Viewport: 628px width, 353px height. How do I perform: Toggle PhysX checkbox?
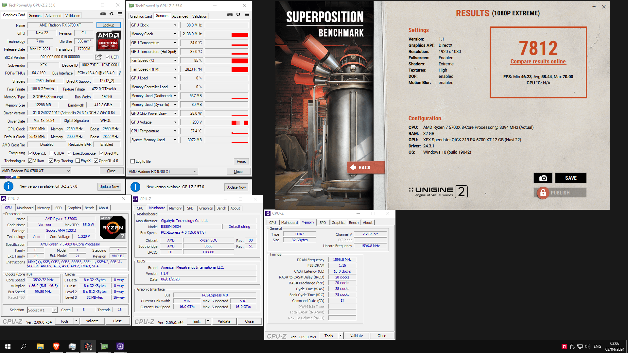[78, 161]
